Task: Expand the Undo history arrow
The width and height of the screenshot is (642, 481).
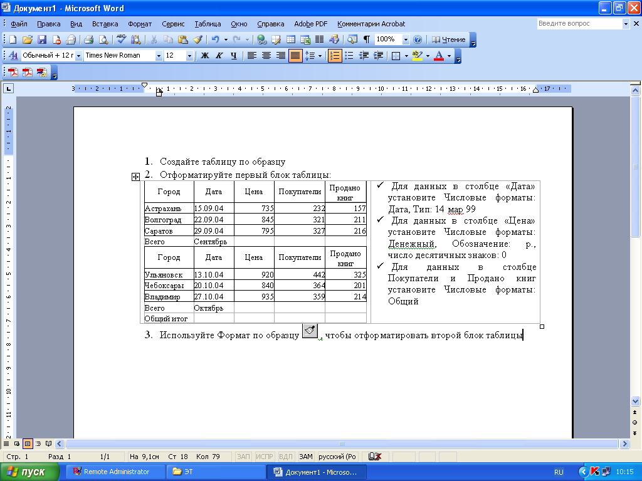Action: click(226, 39)
